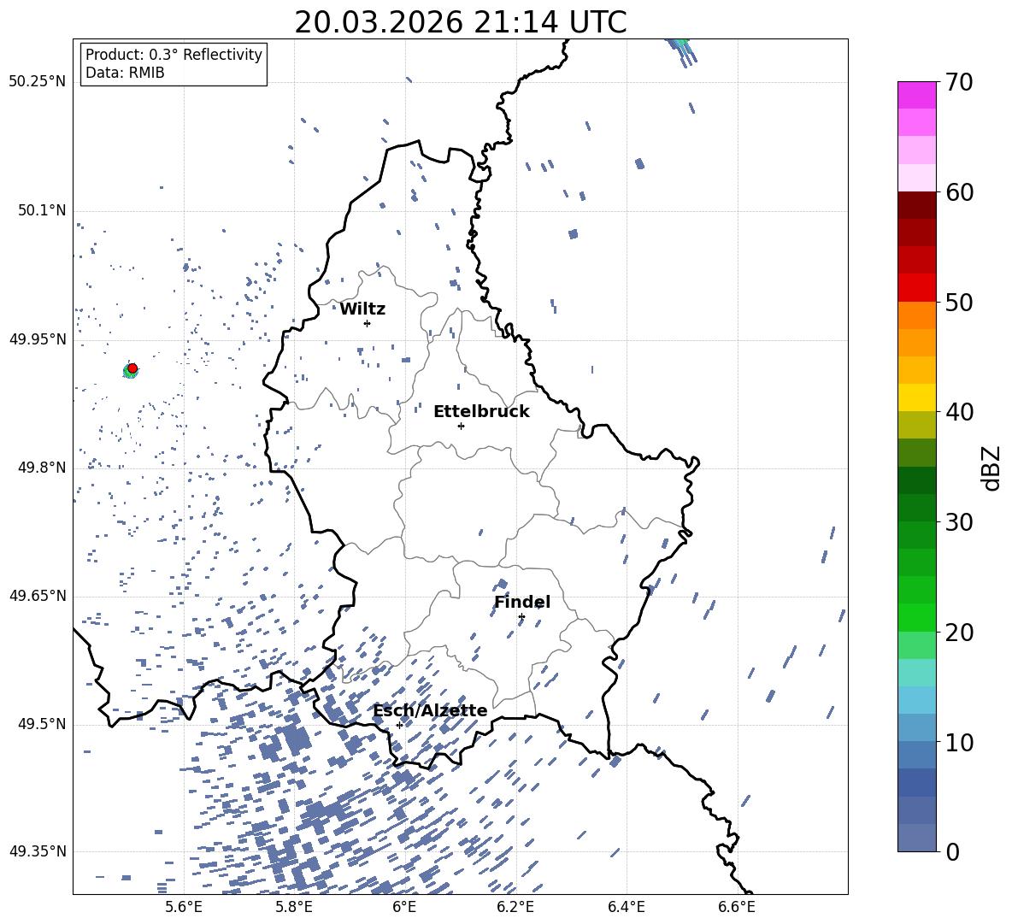Click the colorbar tick label '0'
1012x924 pixels.
pyautogui.click(x=953, y=852)
